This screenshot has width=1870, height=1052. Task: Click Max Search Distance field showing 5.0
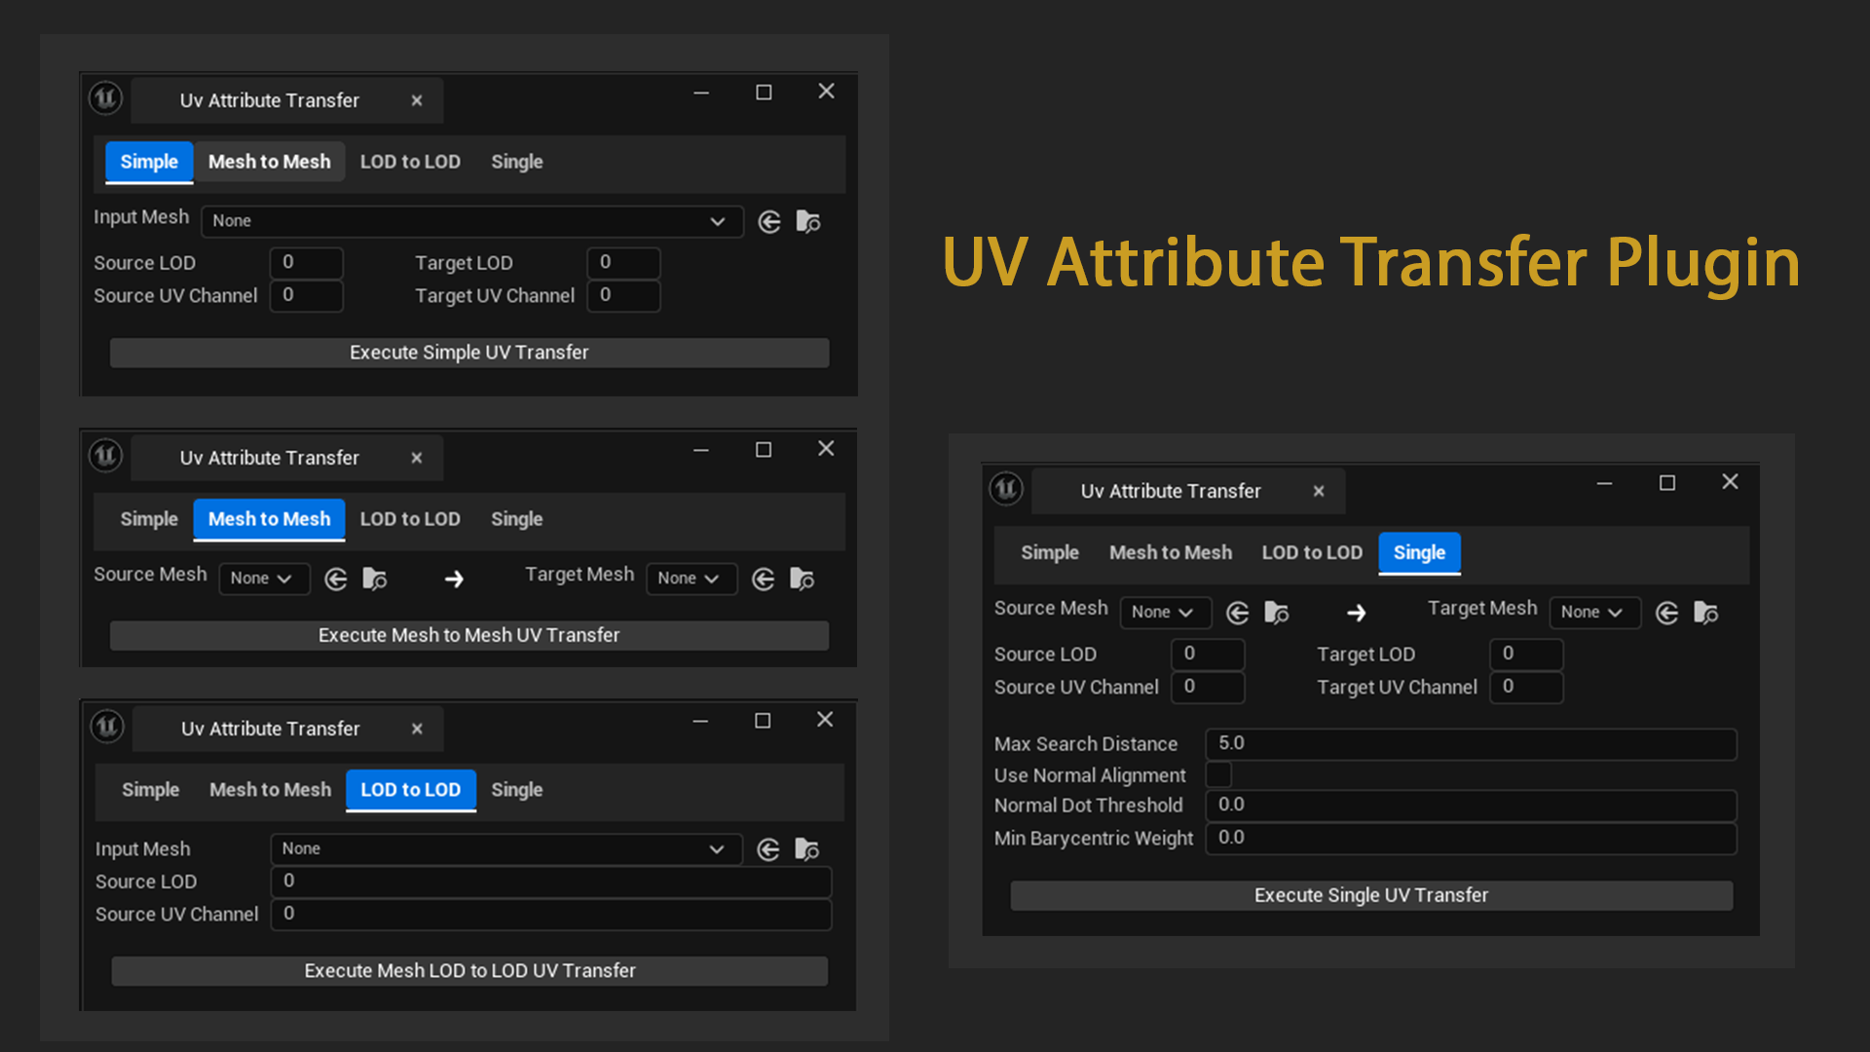point(1471,743)
